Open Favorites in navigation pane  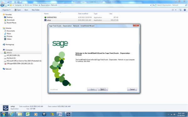[8, 14]
